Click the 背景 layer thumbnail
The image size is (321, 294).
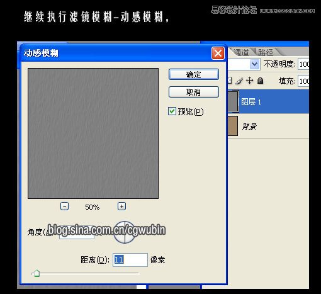[233, 126]
